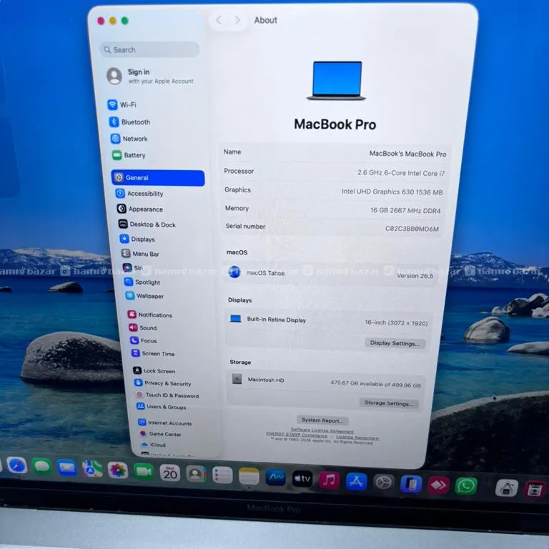Click memory value 16 GB 2667 MHz DDR4
Image resolution: width=549 pixels, height=549 pixels.
(405, 210)
